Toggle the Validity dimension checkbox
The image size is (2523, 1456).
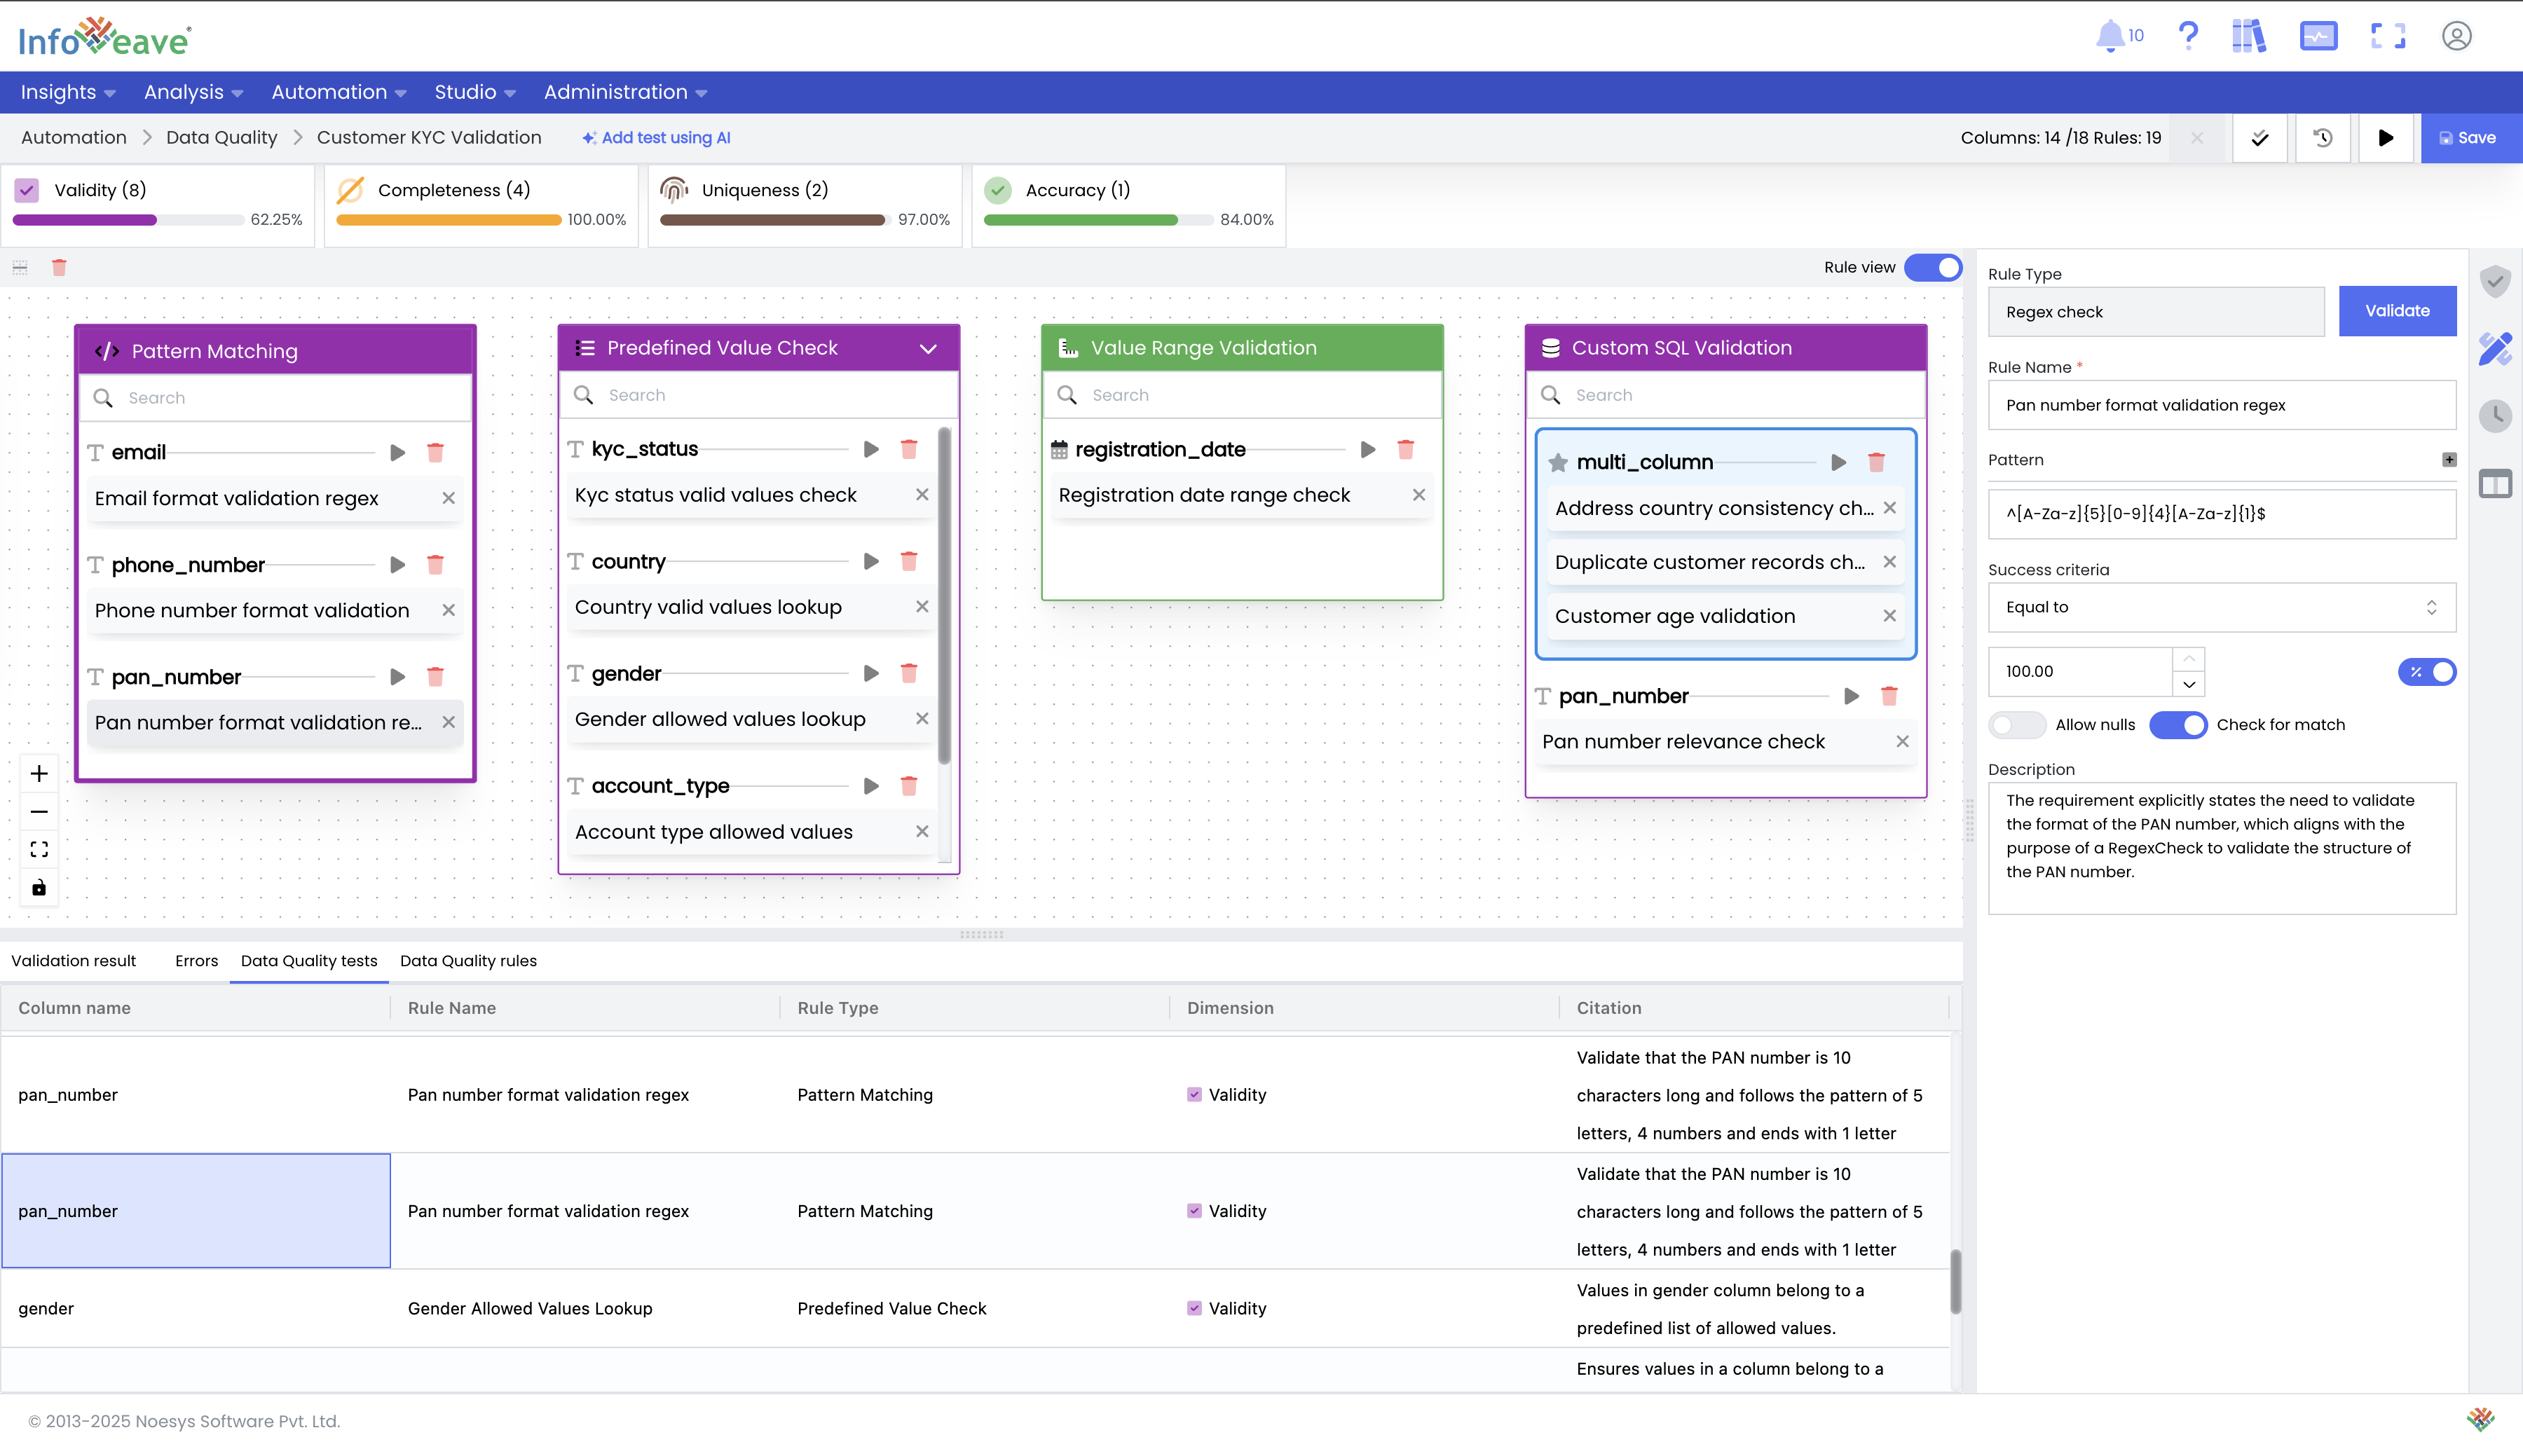(x=27, y=190)
